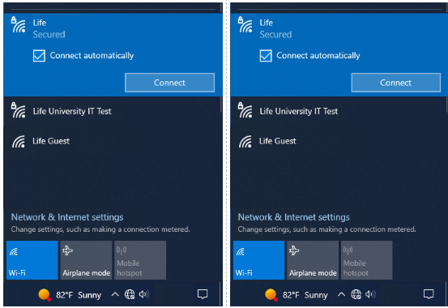The width and height of the screenshot is (448, 308).
Task: Click Wi-Fi icon beside Life Guest, right panel
Action: click(x=245, y=142)
